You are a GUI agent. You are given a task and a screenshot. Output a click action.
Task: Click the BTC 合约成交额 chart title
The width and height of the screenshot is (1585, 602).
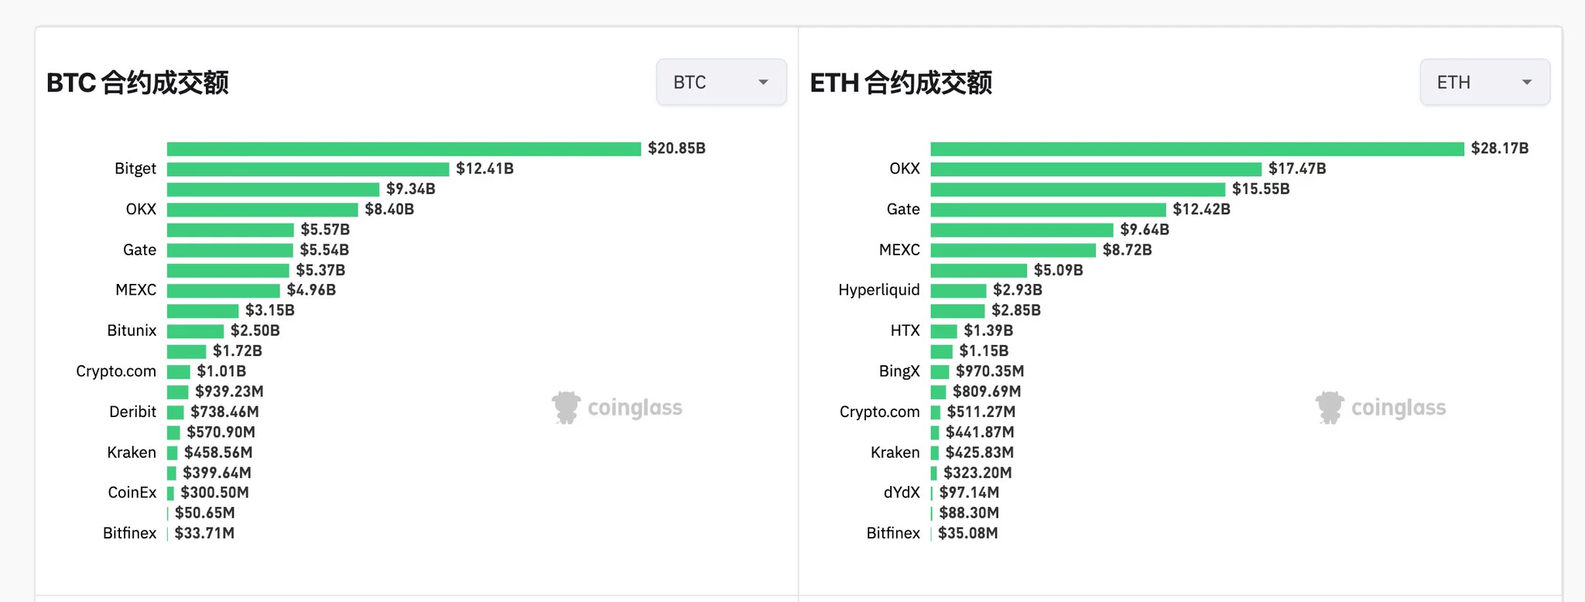point(138,83)
